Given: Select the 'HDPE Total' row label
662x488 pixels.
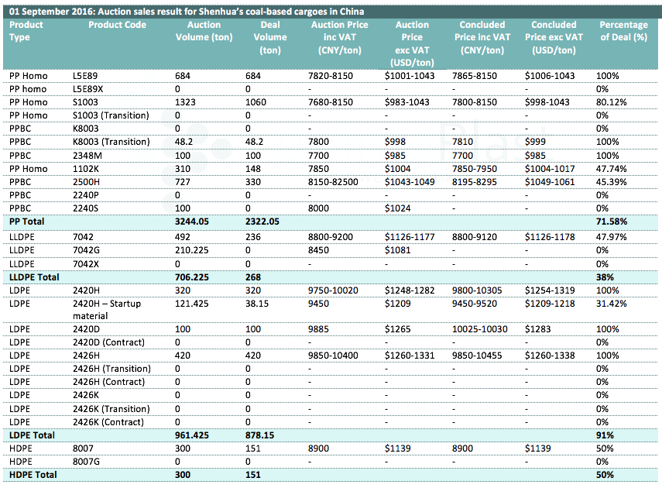Looking at the screenshot, I should (x=32, y=474).
